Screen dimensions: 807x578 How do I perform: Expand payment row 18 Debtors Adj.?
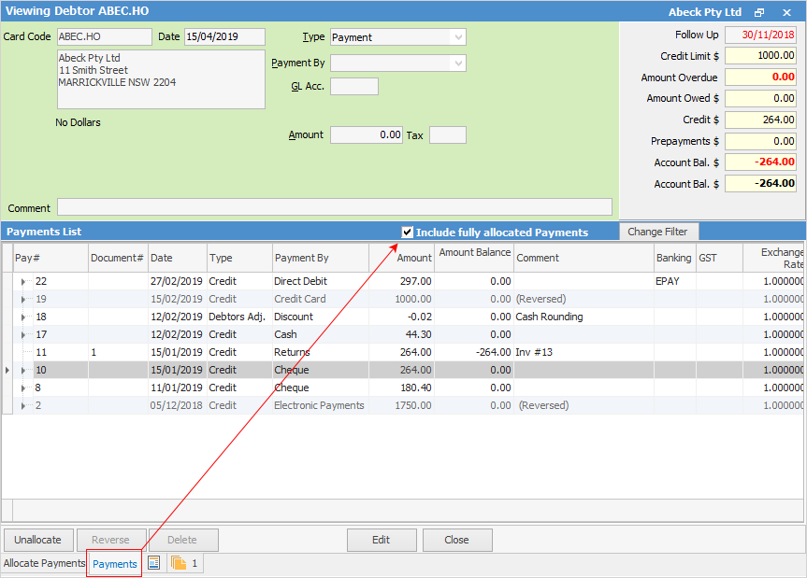tap(23, 317)
